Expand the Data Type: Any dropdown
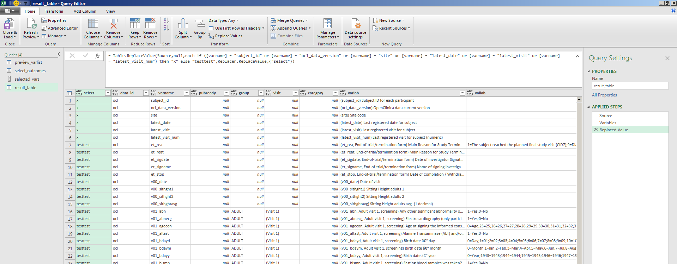Screen dimensions: 677x264 [223, 20]
